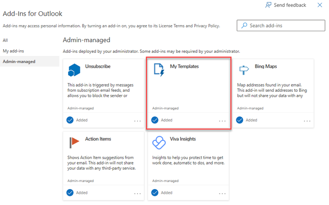Viewport: 329px width, 205px height.
Task: Open more options for My Templates
Action: click(222, 121)
